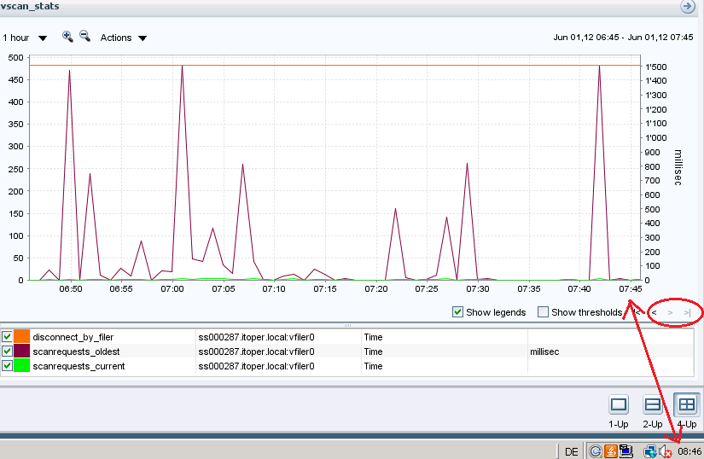Expand the Actions dropdown menu
Screen dimensions: 704x459
pos(123,38)
